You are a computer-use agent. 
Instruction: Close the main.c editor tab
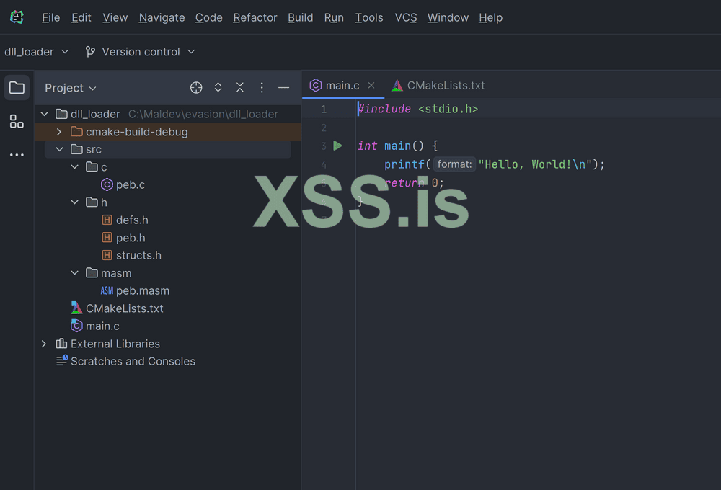click(x=371, y=85)
